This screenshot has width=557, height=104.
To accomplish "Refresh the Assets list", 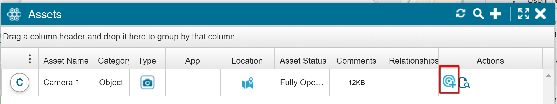I will click(x=461, y=13).
